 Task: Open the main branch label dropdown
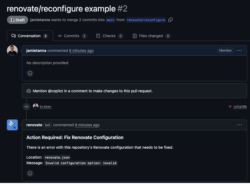[x=110, y=20]
